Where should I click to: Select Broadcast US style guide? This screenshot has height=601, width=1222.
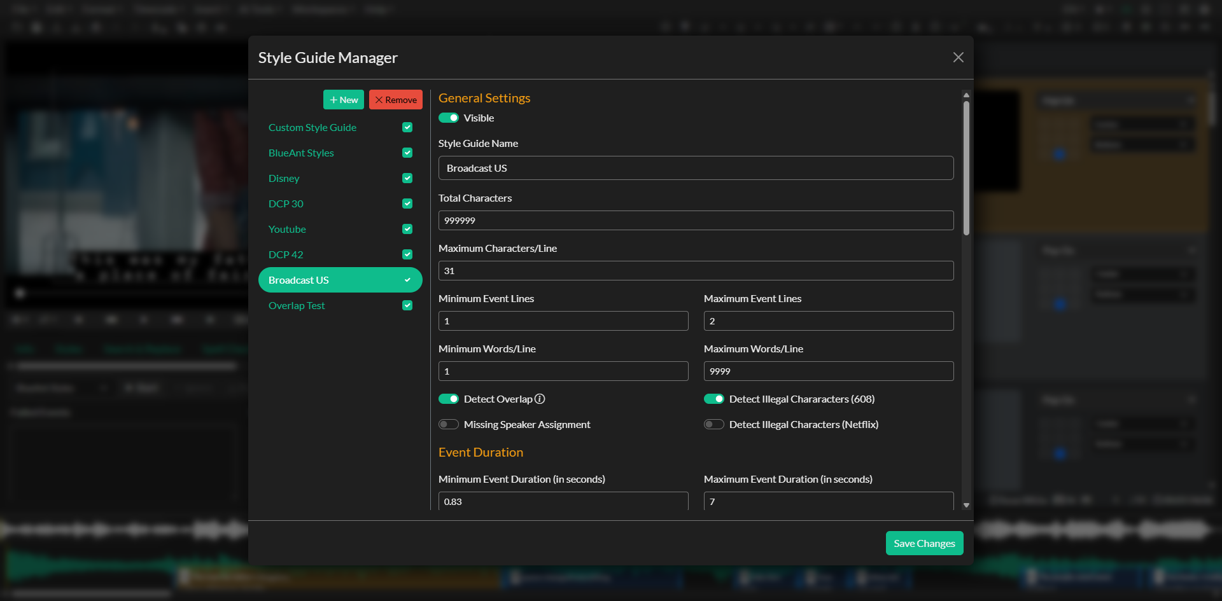[341, 280]
